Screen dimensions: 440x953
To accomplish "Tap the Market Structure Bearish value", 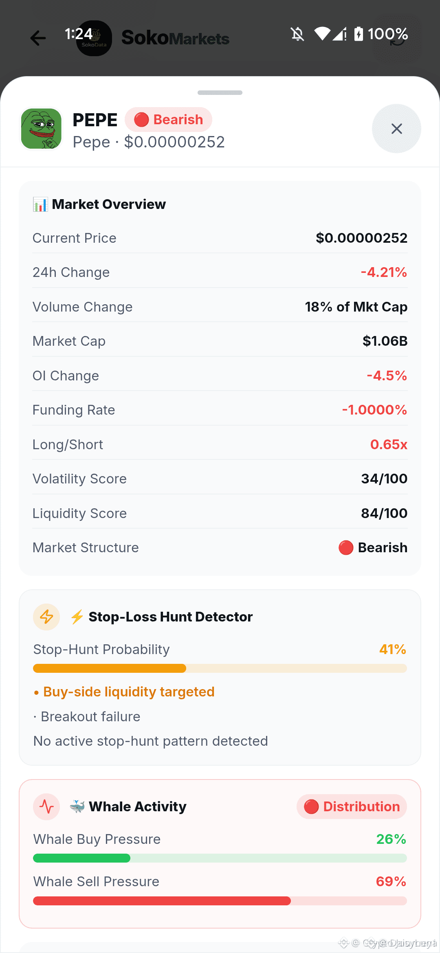I will click(373, 548).
